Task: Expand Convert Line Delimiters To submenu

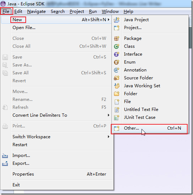Action: (109, 115)
